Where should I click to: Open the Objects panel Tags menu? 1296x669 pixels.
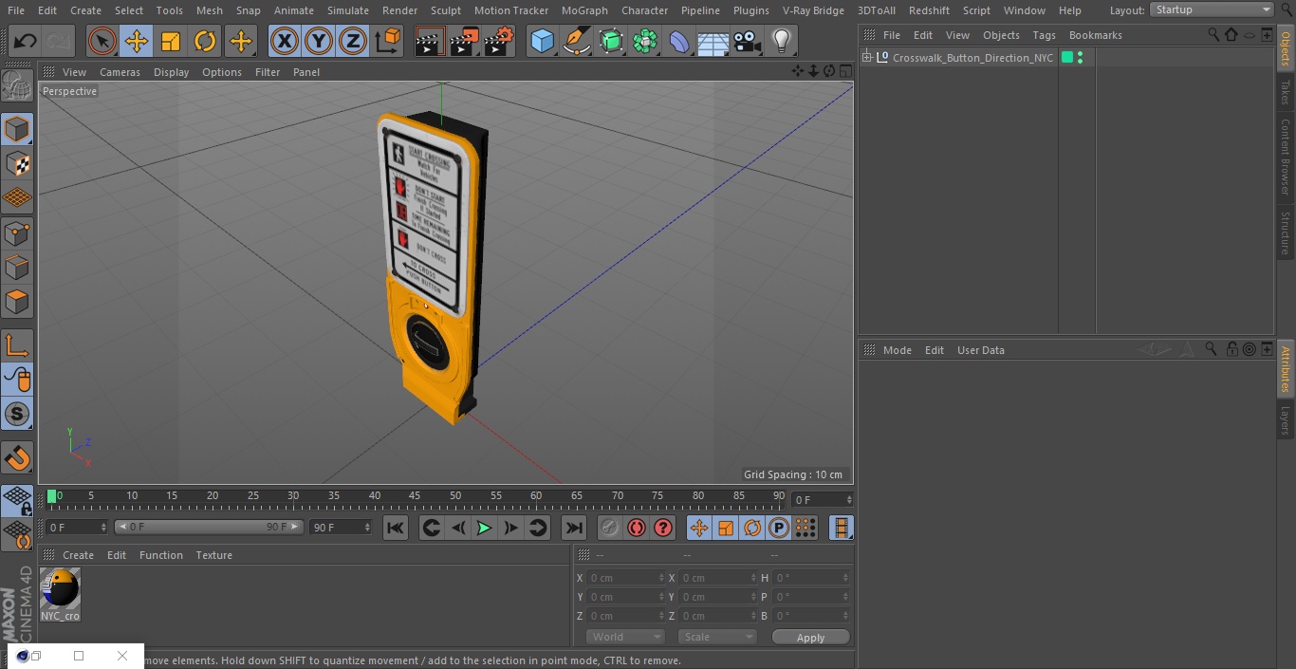coord(1044,35)
